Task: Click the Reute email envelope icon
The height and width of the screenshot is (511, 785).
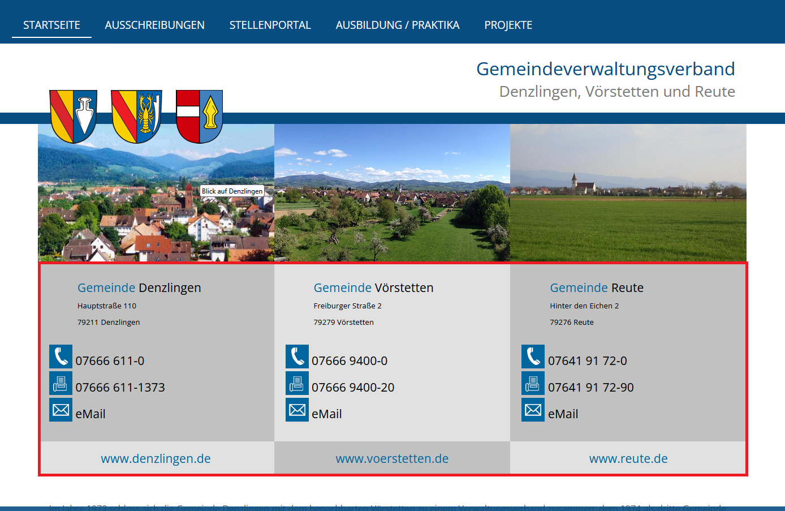Action: pyautogui.click(x=533, y=410)
